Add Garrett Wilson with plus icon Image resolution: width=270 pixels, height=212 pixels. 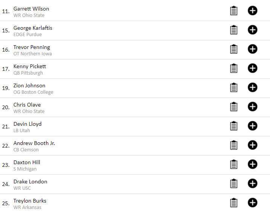(252, 11)
